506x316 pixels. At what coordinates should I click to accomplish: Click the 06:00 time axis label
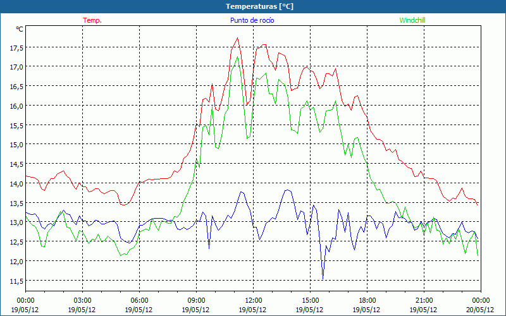[x=139, y=300]
